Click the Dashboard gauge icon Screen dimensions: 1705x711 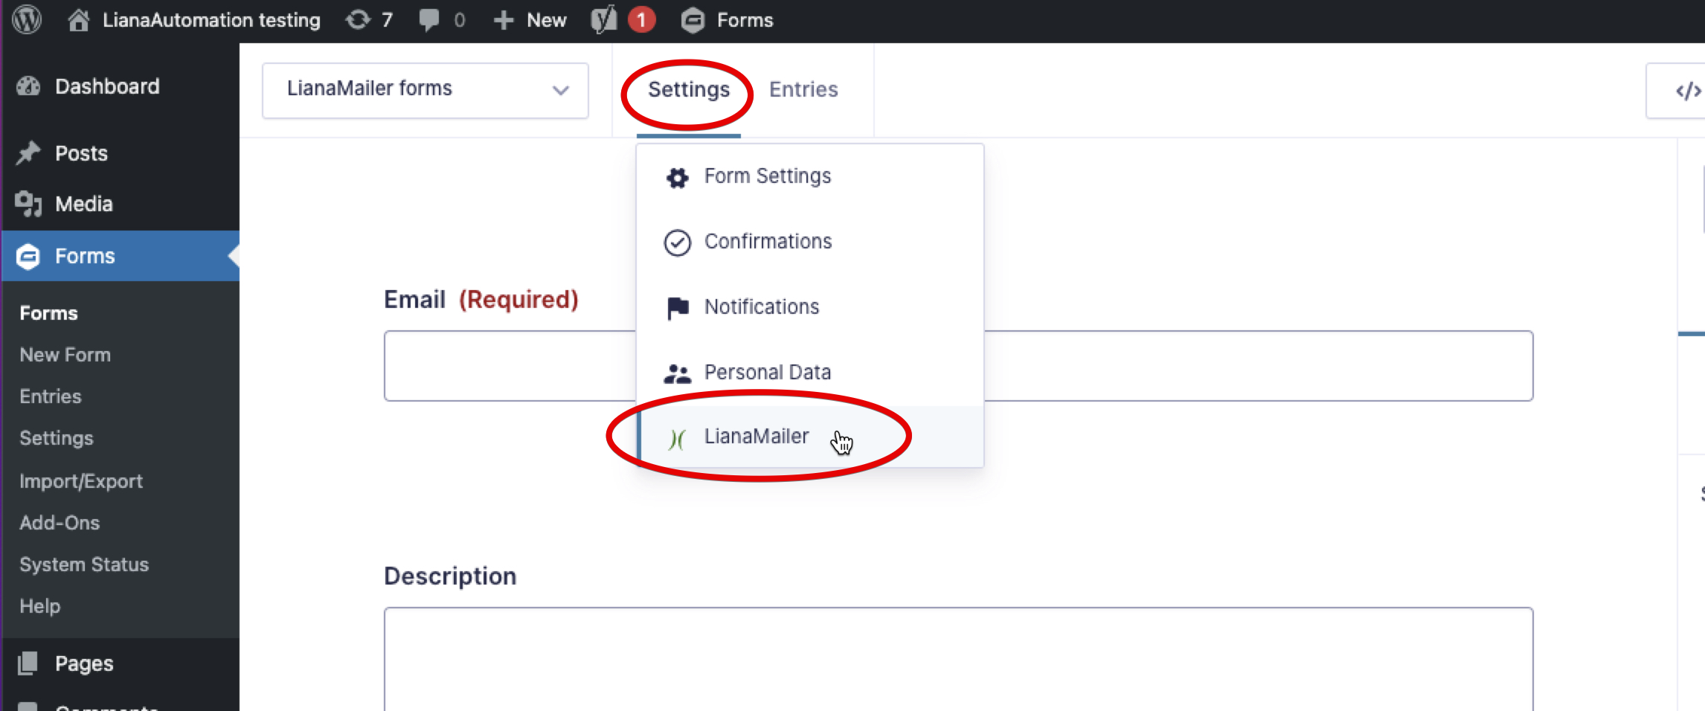[28, 86]
